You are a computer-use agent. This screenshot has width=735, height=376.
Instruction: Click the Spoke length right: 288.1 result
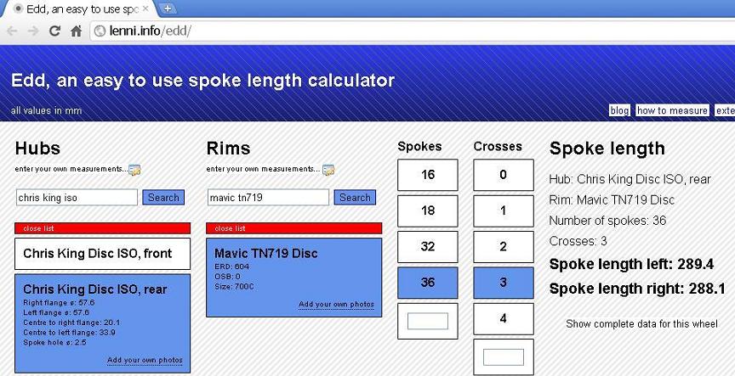[637, 288]
